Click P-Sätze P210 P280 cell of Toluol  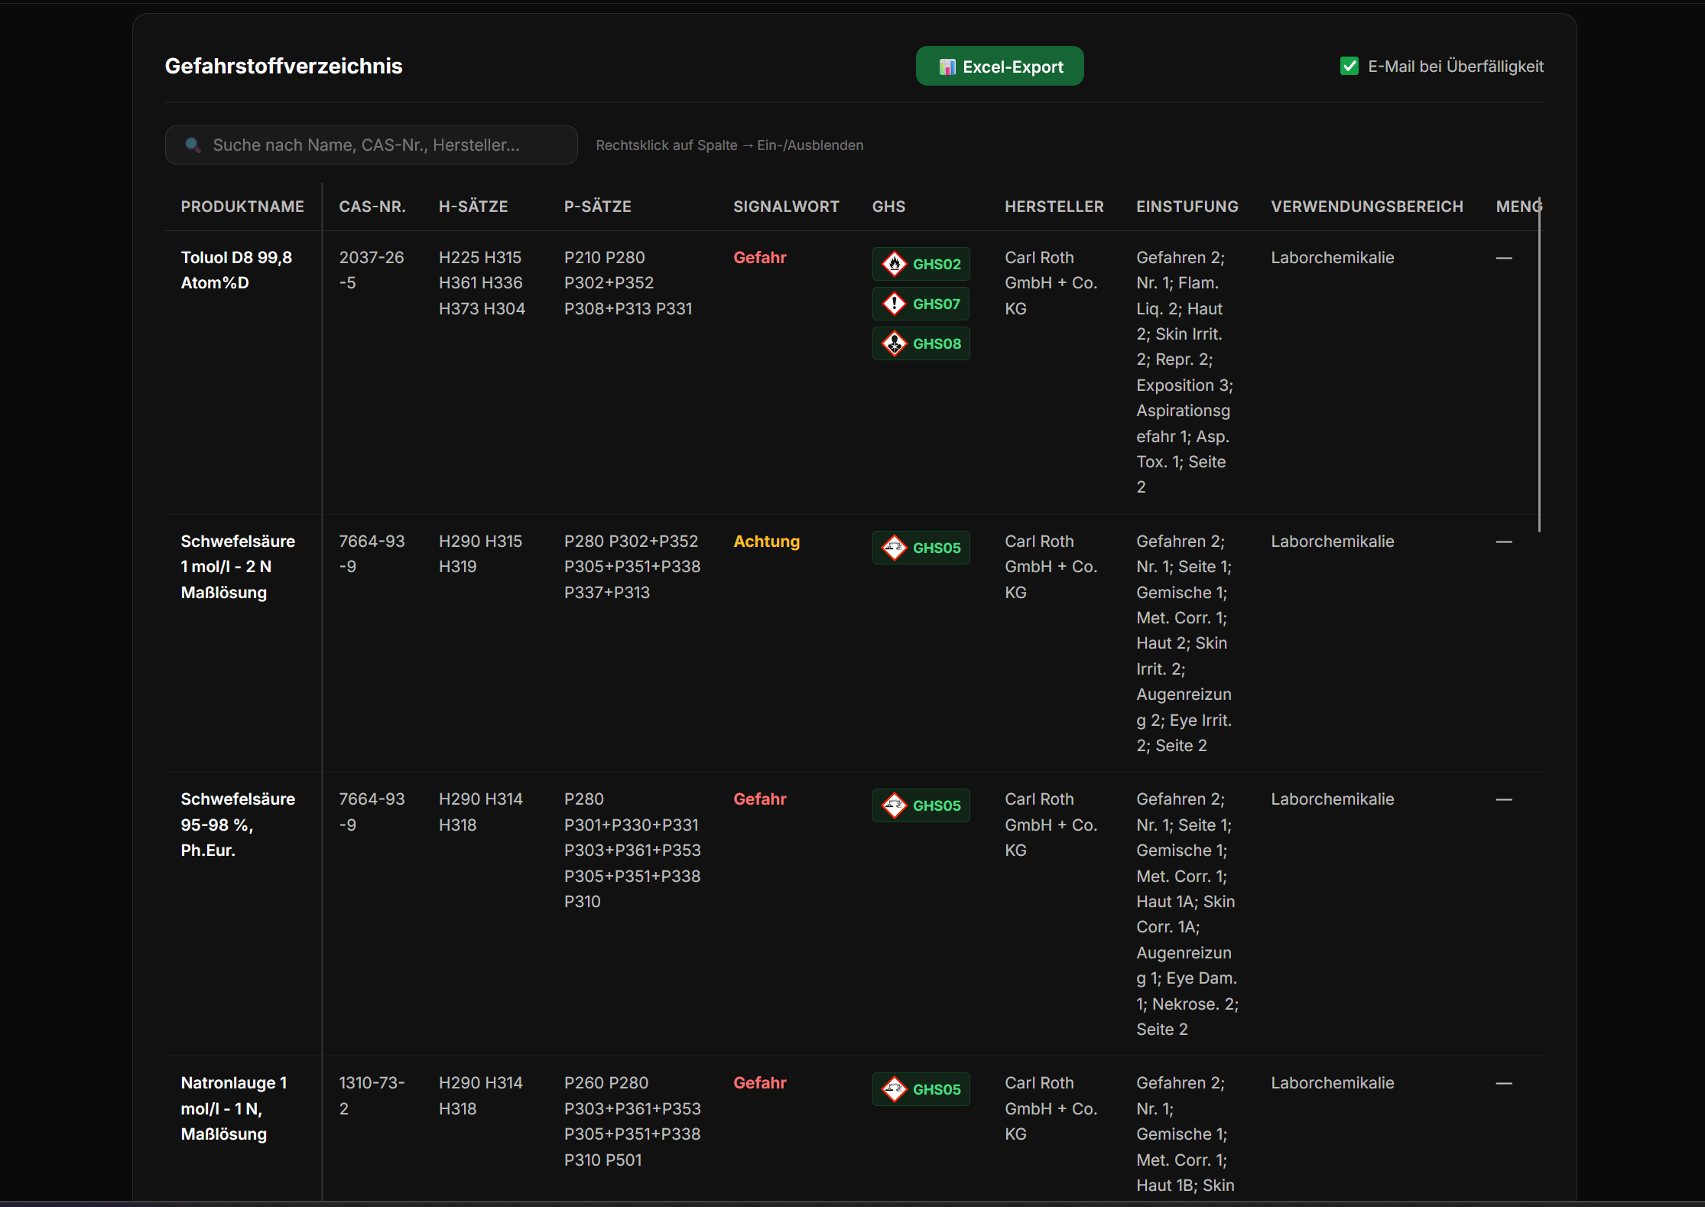coord(628,283)
